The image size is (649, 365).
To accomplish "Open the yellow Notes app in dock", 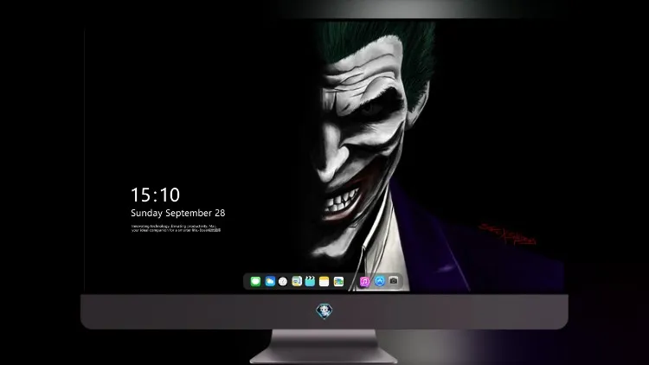I will point(324,282).
